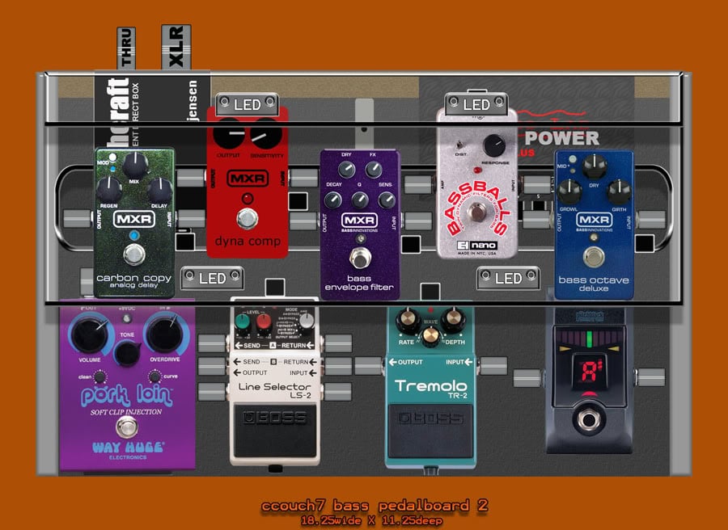Click the 'Tremolo TR-2' label
The width and height of the screenshot is (728, 530).
click(431, 389)
